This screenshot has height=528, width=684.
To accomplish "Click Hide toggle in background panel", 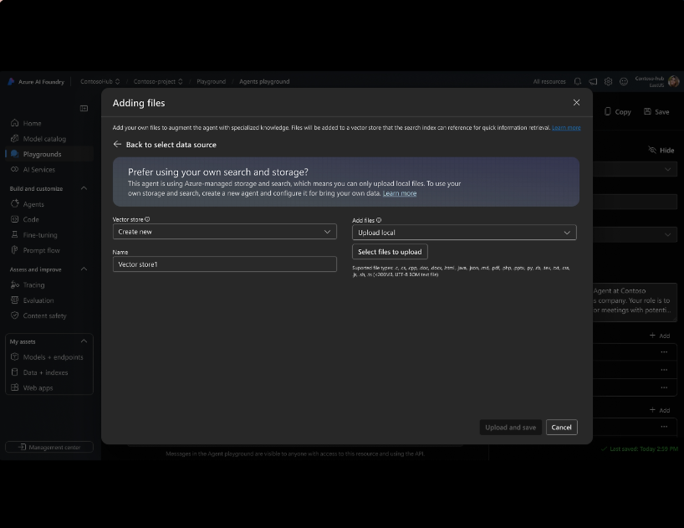I will 661,150.
